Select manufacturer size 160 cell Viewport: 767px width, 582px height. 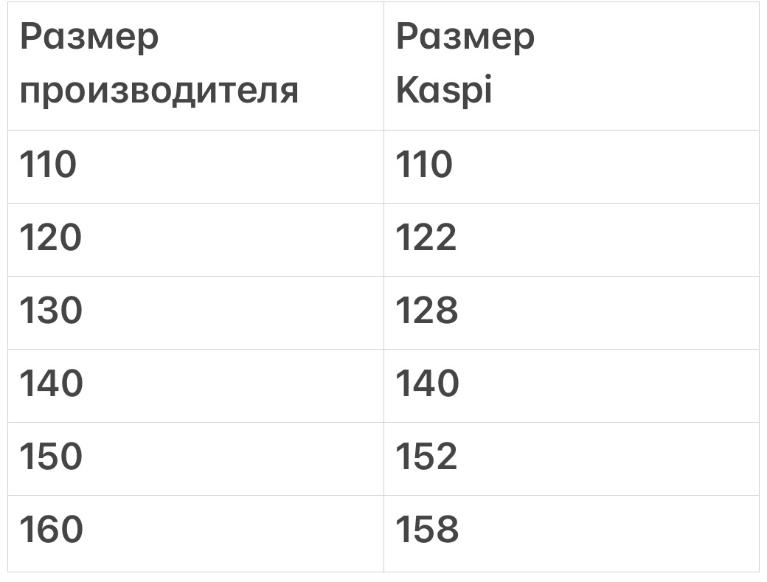(195, 533)
